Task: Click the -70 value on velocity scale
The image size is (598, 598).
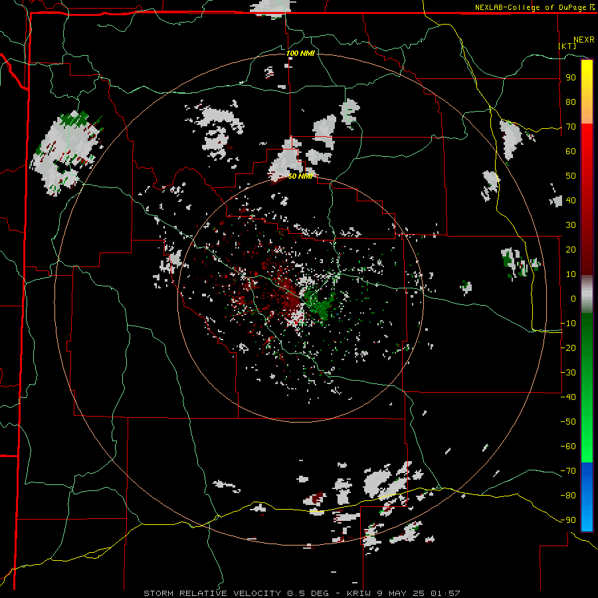Action: pos(568,470)
